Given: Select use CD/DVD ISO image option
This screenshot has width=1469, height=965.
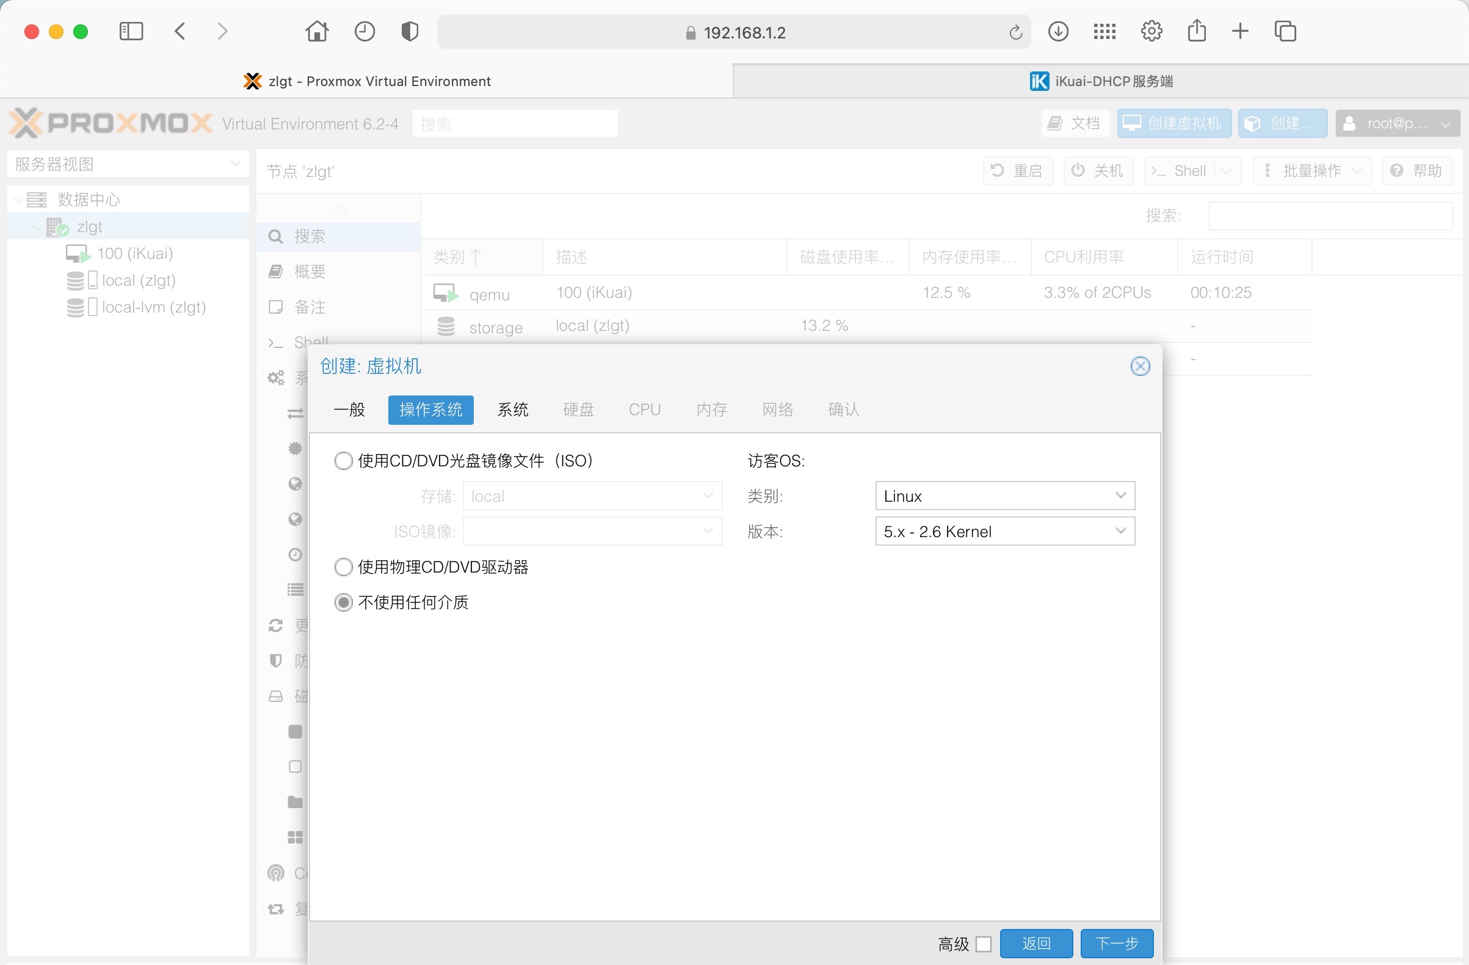Looking at the screenshot, I should pos(343,461).
